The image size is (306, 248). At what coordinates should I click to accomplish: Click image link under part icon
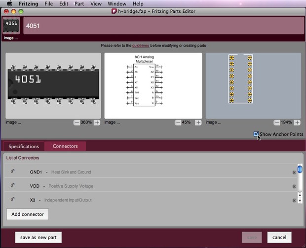coord(11,38)
